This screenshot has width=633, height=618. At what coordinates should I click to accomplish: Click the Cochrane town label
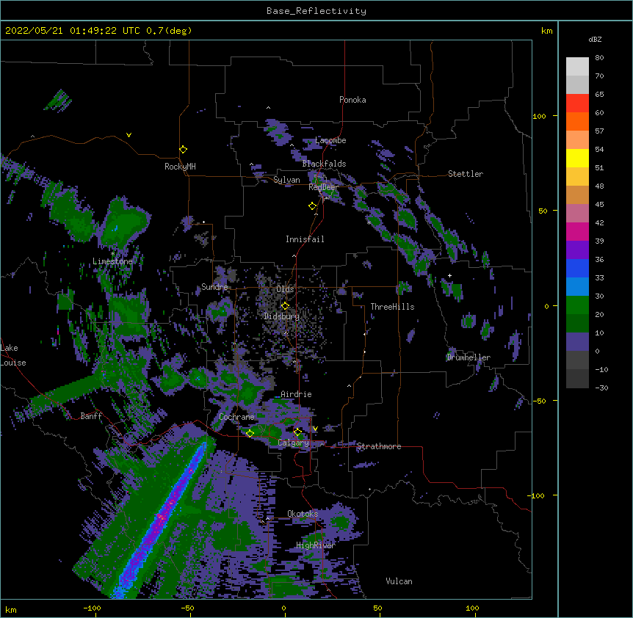(236, 417)
